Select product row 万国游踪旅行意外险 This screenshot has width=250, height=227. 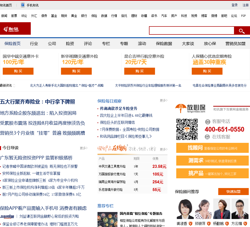132,174
